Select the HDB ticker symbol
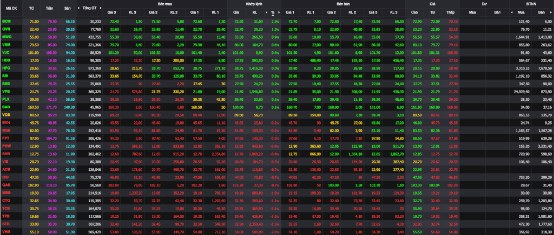 tap(6, 60)
